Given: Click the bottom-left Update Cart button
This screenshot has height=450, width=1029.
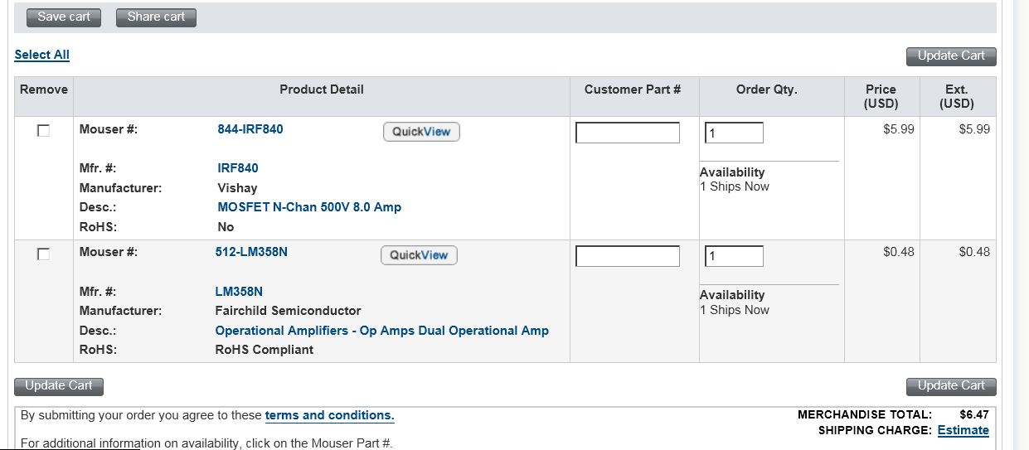Looking at the screenshot, I should pos(59,386).
